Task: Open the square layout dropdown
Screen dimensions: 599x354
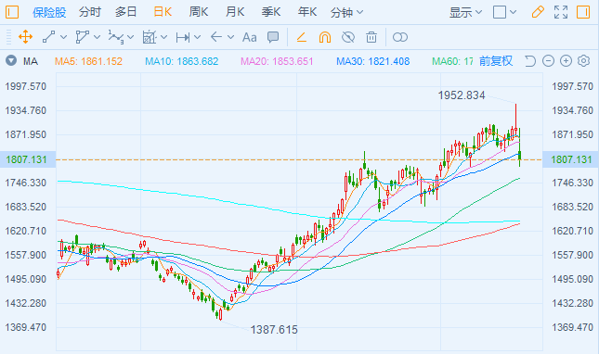Action: click(504, 12)
